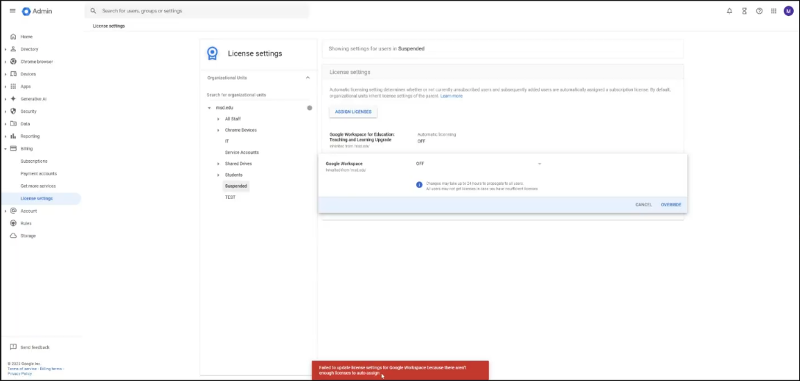Screen dimensions: 800x381
Task: Click the Reporting bar chart icon
Action: coord(13,136)
